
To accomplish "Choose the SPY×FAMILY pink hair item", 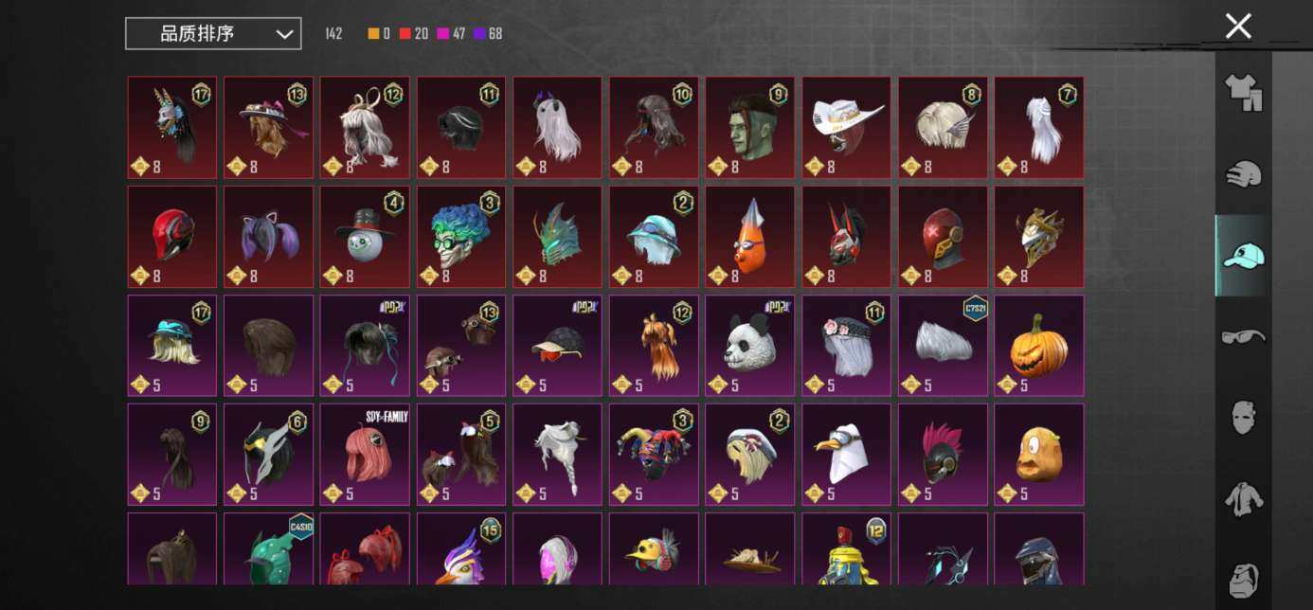I will pos(365,455).
